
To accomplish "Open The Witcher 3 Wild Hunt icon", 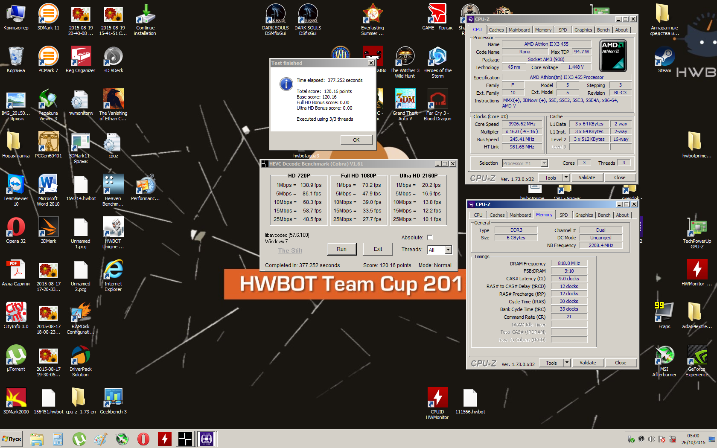I will pyautogui.click(x=405, y=62).
